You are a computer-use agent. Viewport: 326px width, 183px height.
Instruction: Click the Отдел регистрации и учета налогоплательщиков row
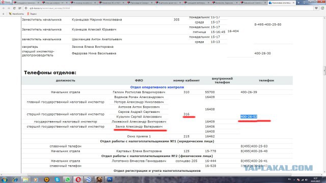click(157, 171)
